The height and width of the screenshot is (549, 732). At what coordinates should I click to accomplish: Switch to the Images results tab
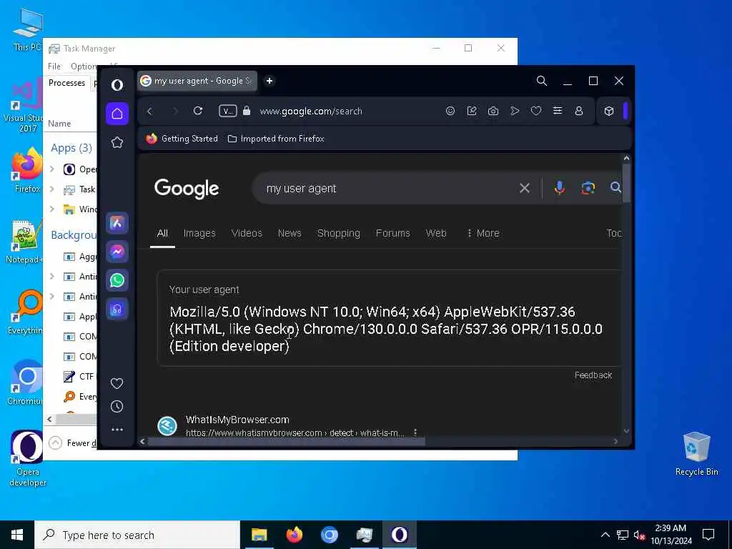(199, 233)
